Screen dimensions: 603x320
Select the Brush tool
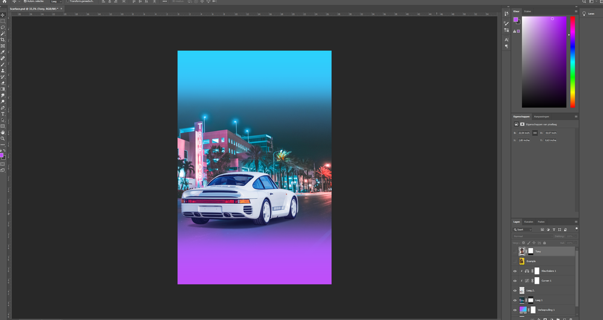coord(2,65)
